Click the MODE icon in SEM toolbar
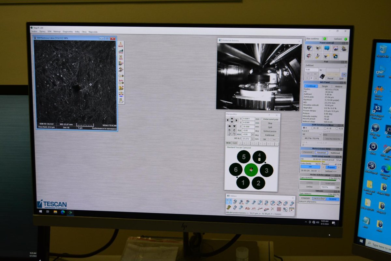The image size is (391, 261). pyautogui.click(x=121, y=45)
